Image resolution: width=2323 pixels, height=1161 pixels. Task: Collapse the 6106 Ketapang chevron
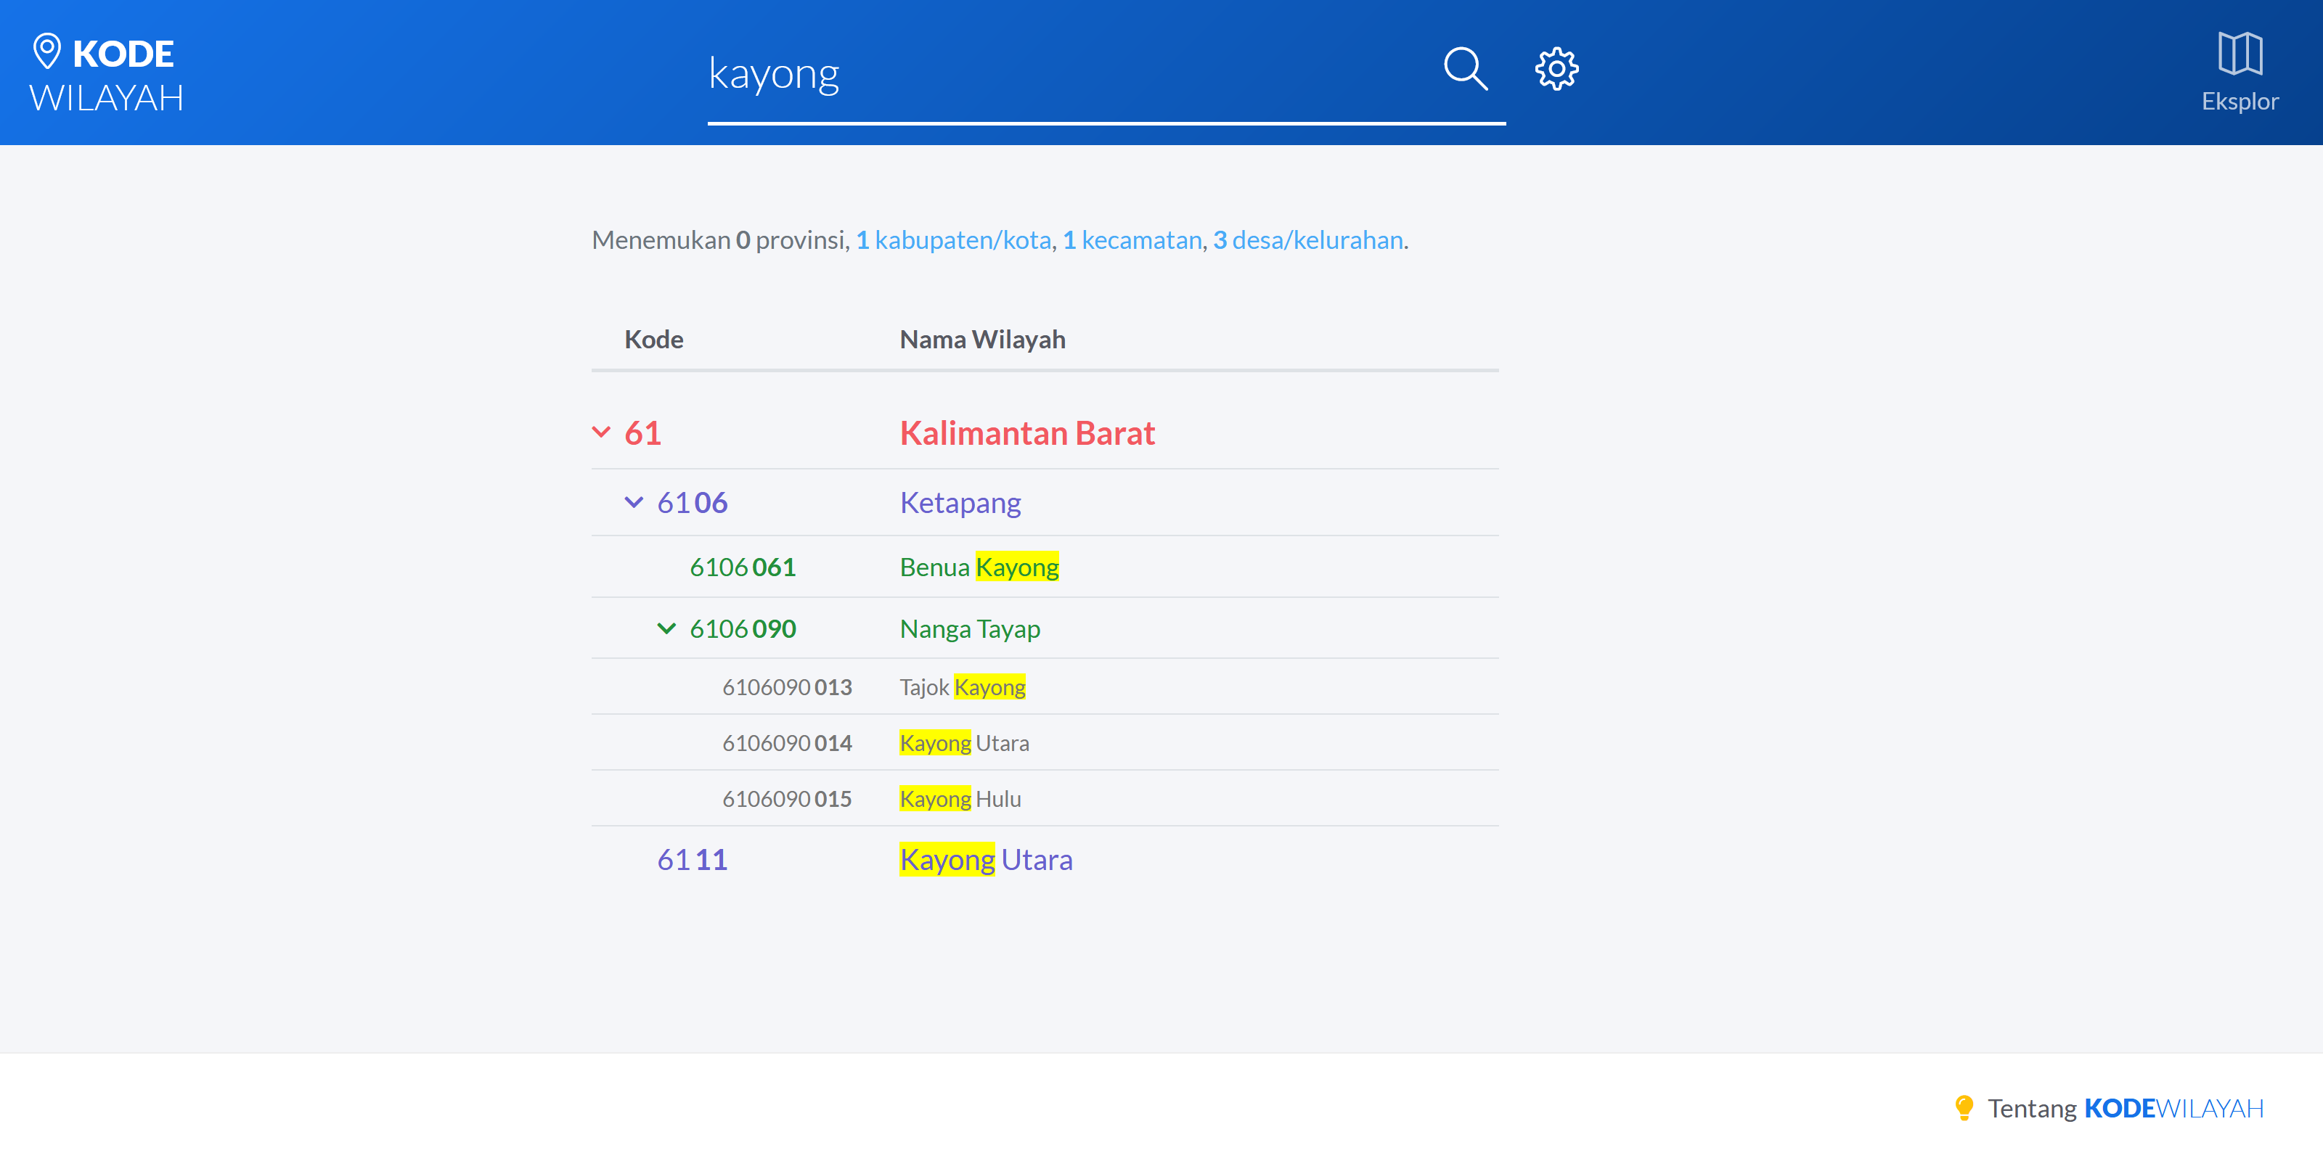(634, 502)
